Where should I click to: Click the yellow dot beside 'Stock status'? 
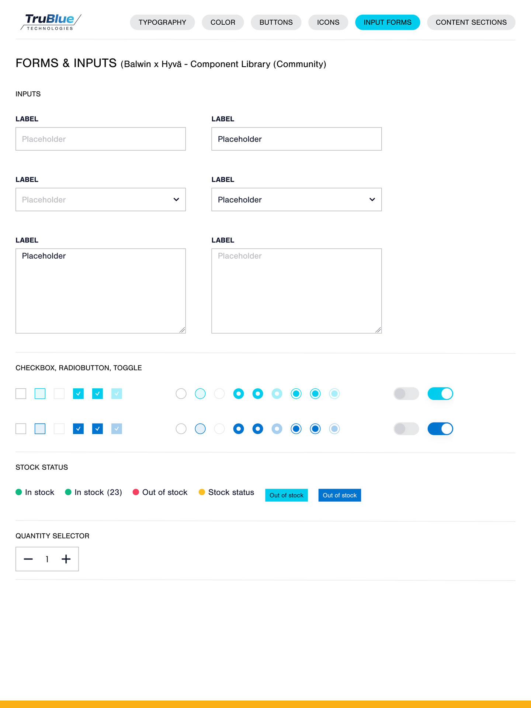202,492
